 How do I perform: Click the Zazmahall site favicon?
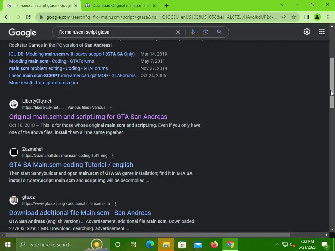tap(14, 152)
